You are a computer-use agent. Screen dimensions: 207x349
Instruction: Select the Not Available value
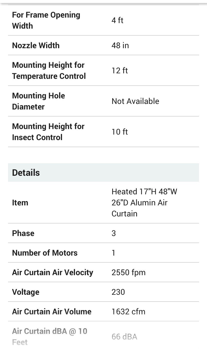point(135,101)
